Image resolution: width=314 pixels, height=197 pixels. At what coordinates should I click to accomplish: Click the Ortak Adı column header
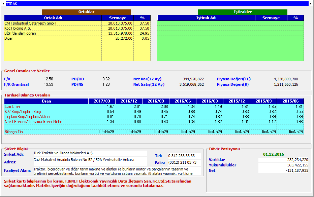53,18
